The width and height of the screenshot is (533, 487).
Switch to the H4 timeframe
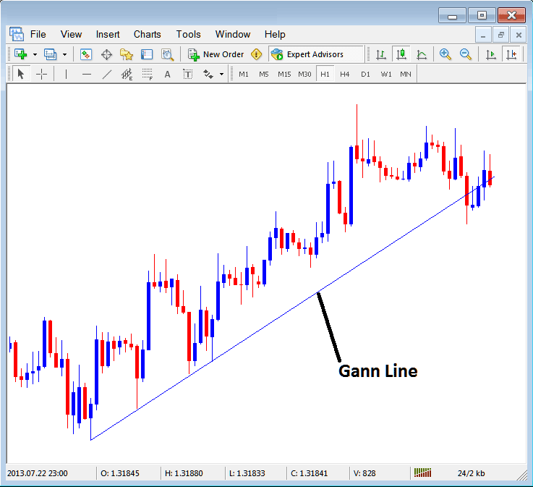(345, 74)
